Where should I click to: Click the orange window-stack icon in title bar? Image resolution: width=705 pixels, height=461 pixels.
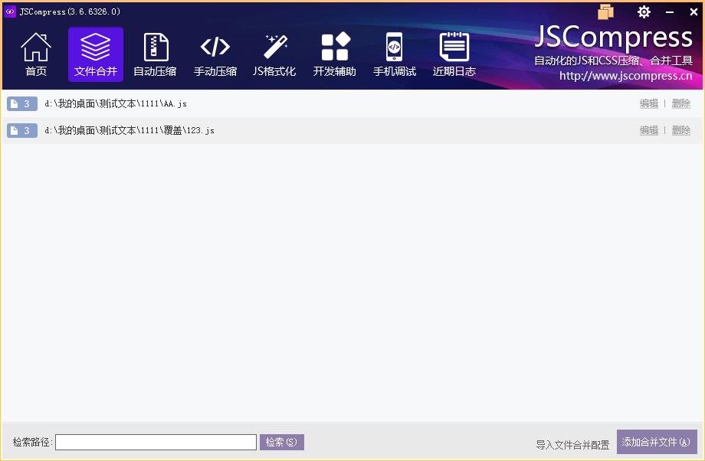tap(606, 11)
